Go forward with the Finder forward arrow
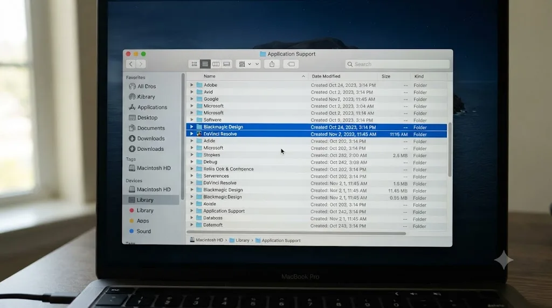The width and height of the screenshot is (552, 308). click(141, 64)
